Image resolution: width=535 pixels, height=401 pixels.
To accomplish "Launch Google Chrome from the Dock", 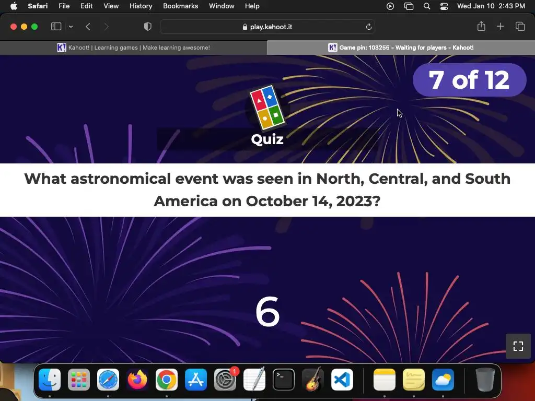I will [167, 380].
